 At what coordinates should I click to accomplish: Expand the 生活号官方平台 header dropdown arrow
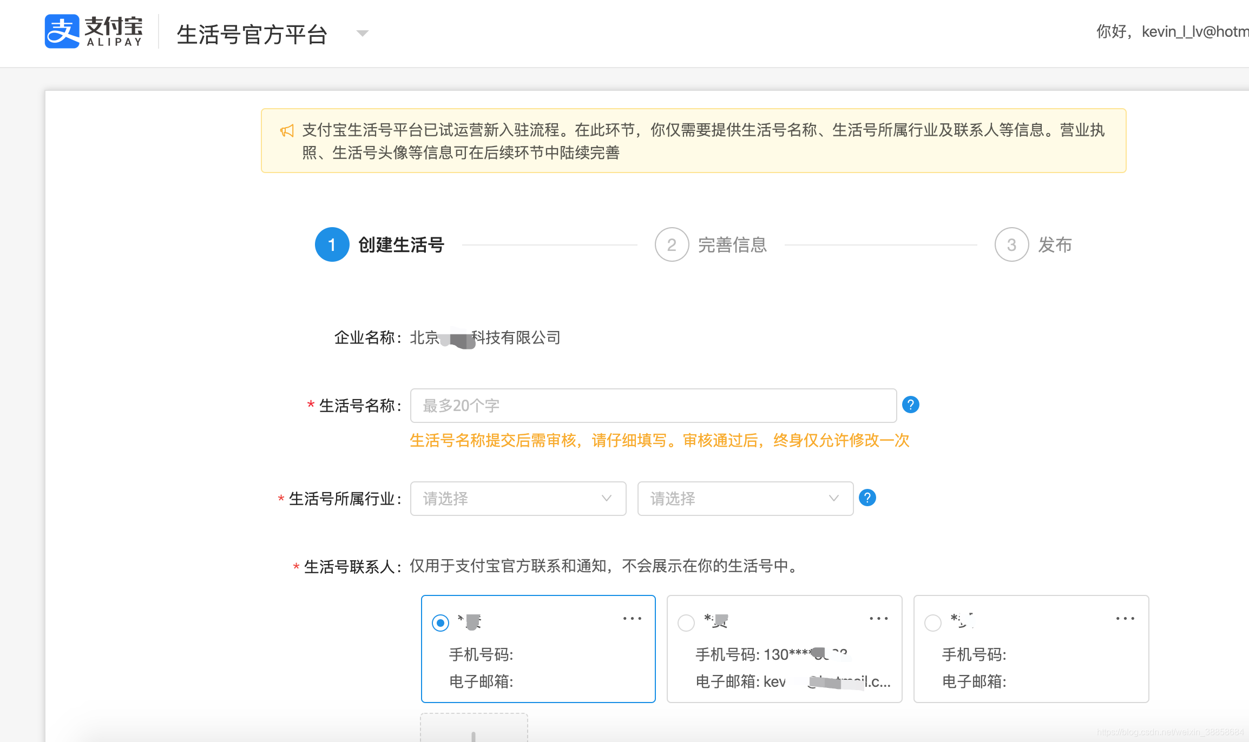pos(363,34)
